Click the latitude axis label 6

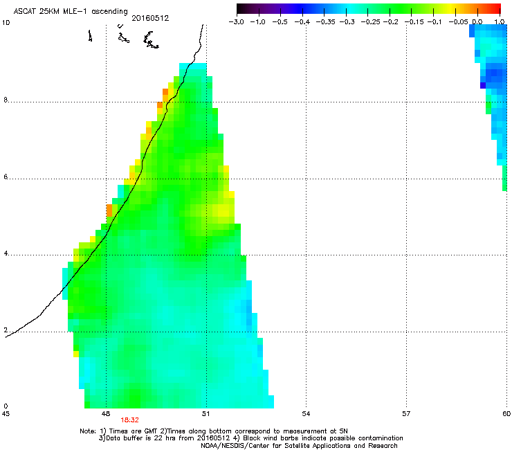(6, 177)
